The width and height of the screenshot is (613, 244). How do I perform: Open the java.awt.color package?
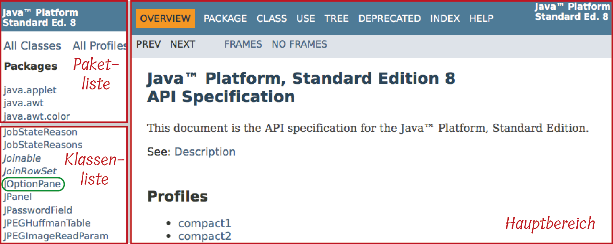(37, 116)
